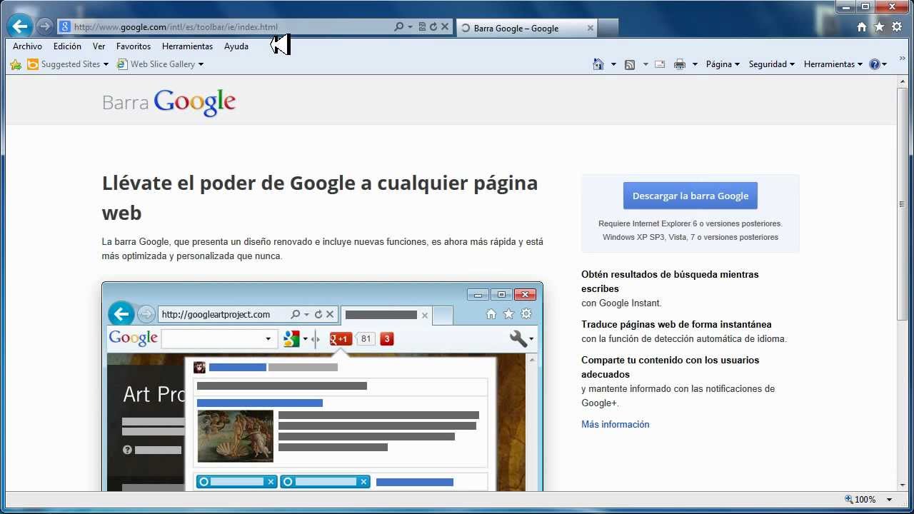The height and width of the screenshot is (514, 914).
Task: Follow the Más información link
Action: click(616, 424)
